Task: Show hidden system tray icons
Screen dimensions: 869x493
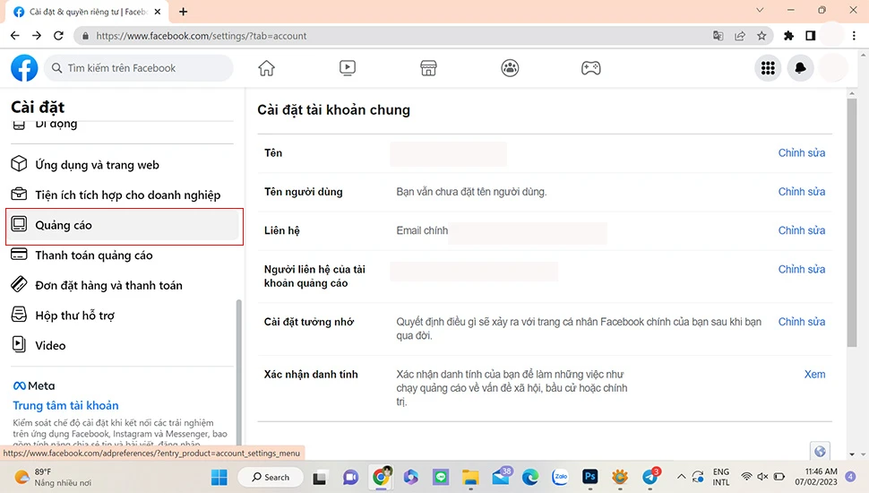Action: click(681, 477)
